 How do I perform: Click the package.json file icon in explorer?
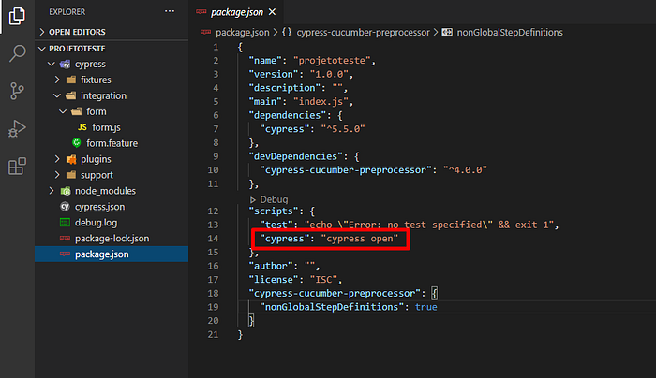pyautogui.click(x=65, y=254)
